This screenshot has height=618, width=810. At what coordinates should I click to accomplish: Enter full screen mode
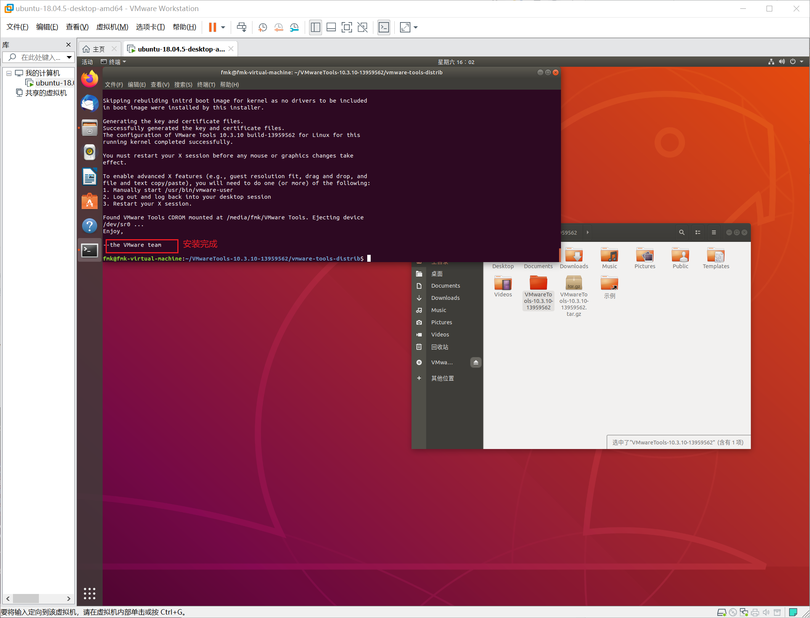click(347, 27)
